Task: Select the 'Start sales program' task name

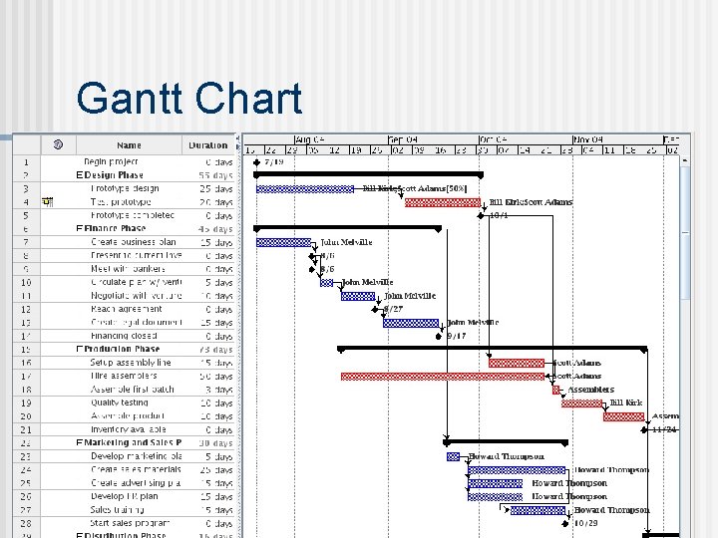Action: [130, 523]
